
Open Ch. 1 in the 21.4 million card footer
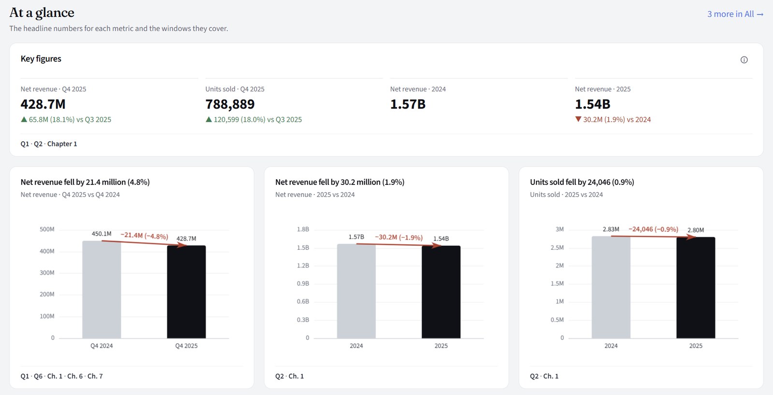pyautogui.click(x=55, y=376)
